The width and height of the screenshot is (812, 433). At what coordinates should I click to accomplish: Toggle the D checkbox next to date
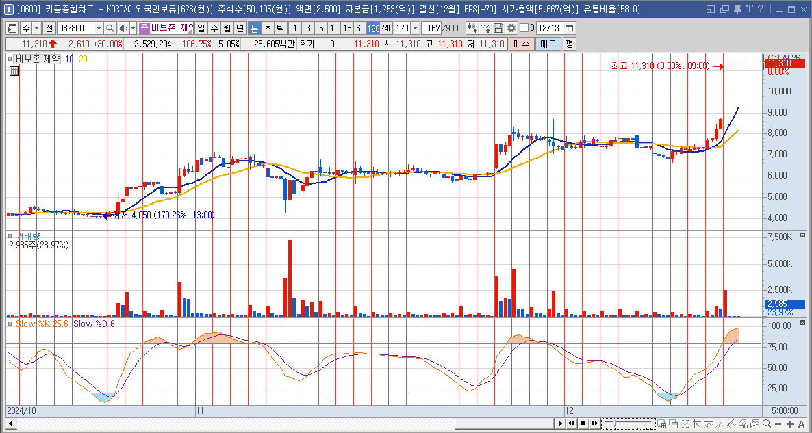(x=524, y=29)
